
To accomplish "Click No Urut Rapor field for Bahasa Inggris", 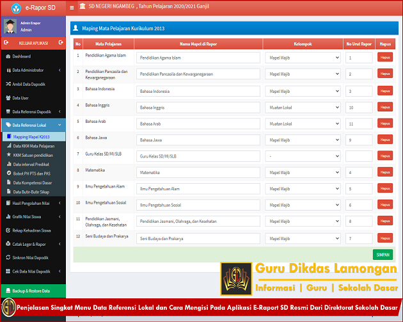I will tap(359, 108).
